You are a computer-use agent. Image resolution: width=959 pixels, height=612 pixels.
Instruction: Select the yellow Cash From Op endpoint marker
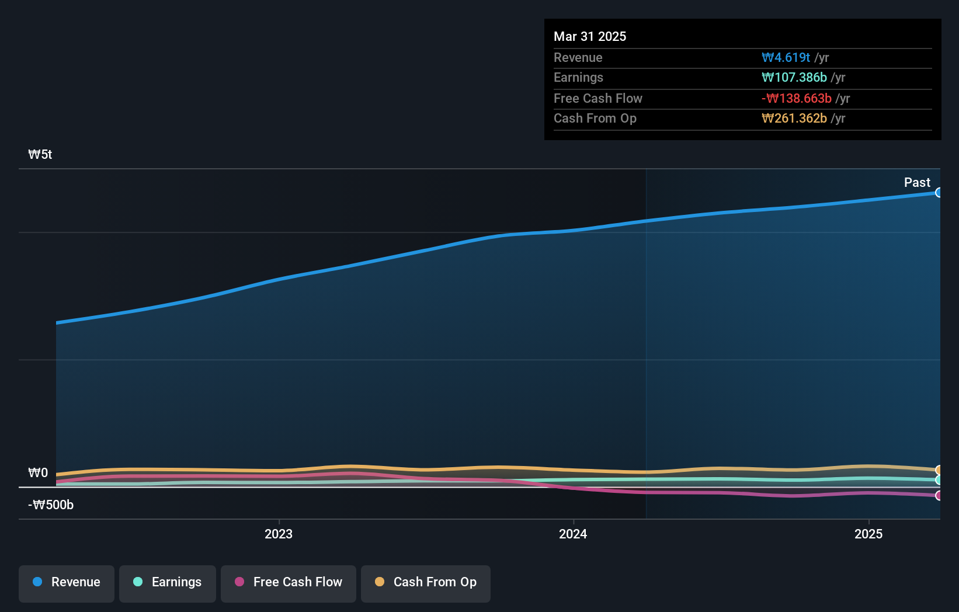(939, 470)
